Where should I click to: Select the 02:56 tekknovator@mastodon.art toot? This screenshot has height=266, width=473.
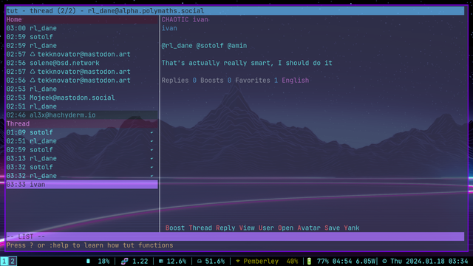point(82,81)
